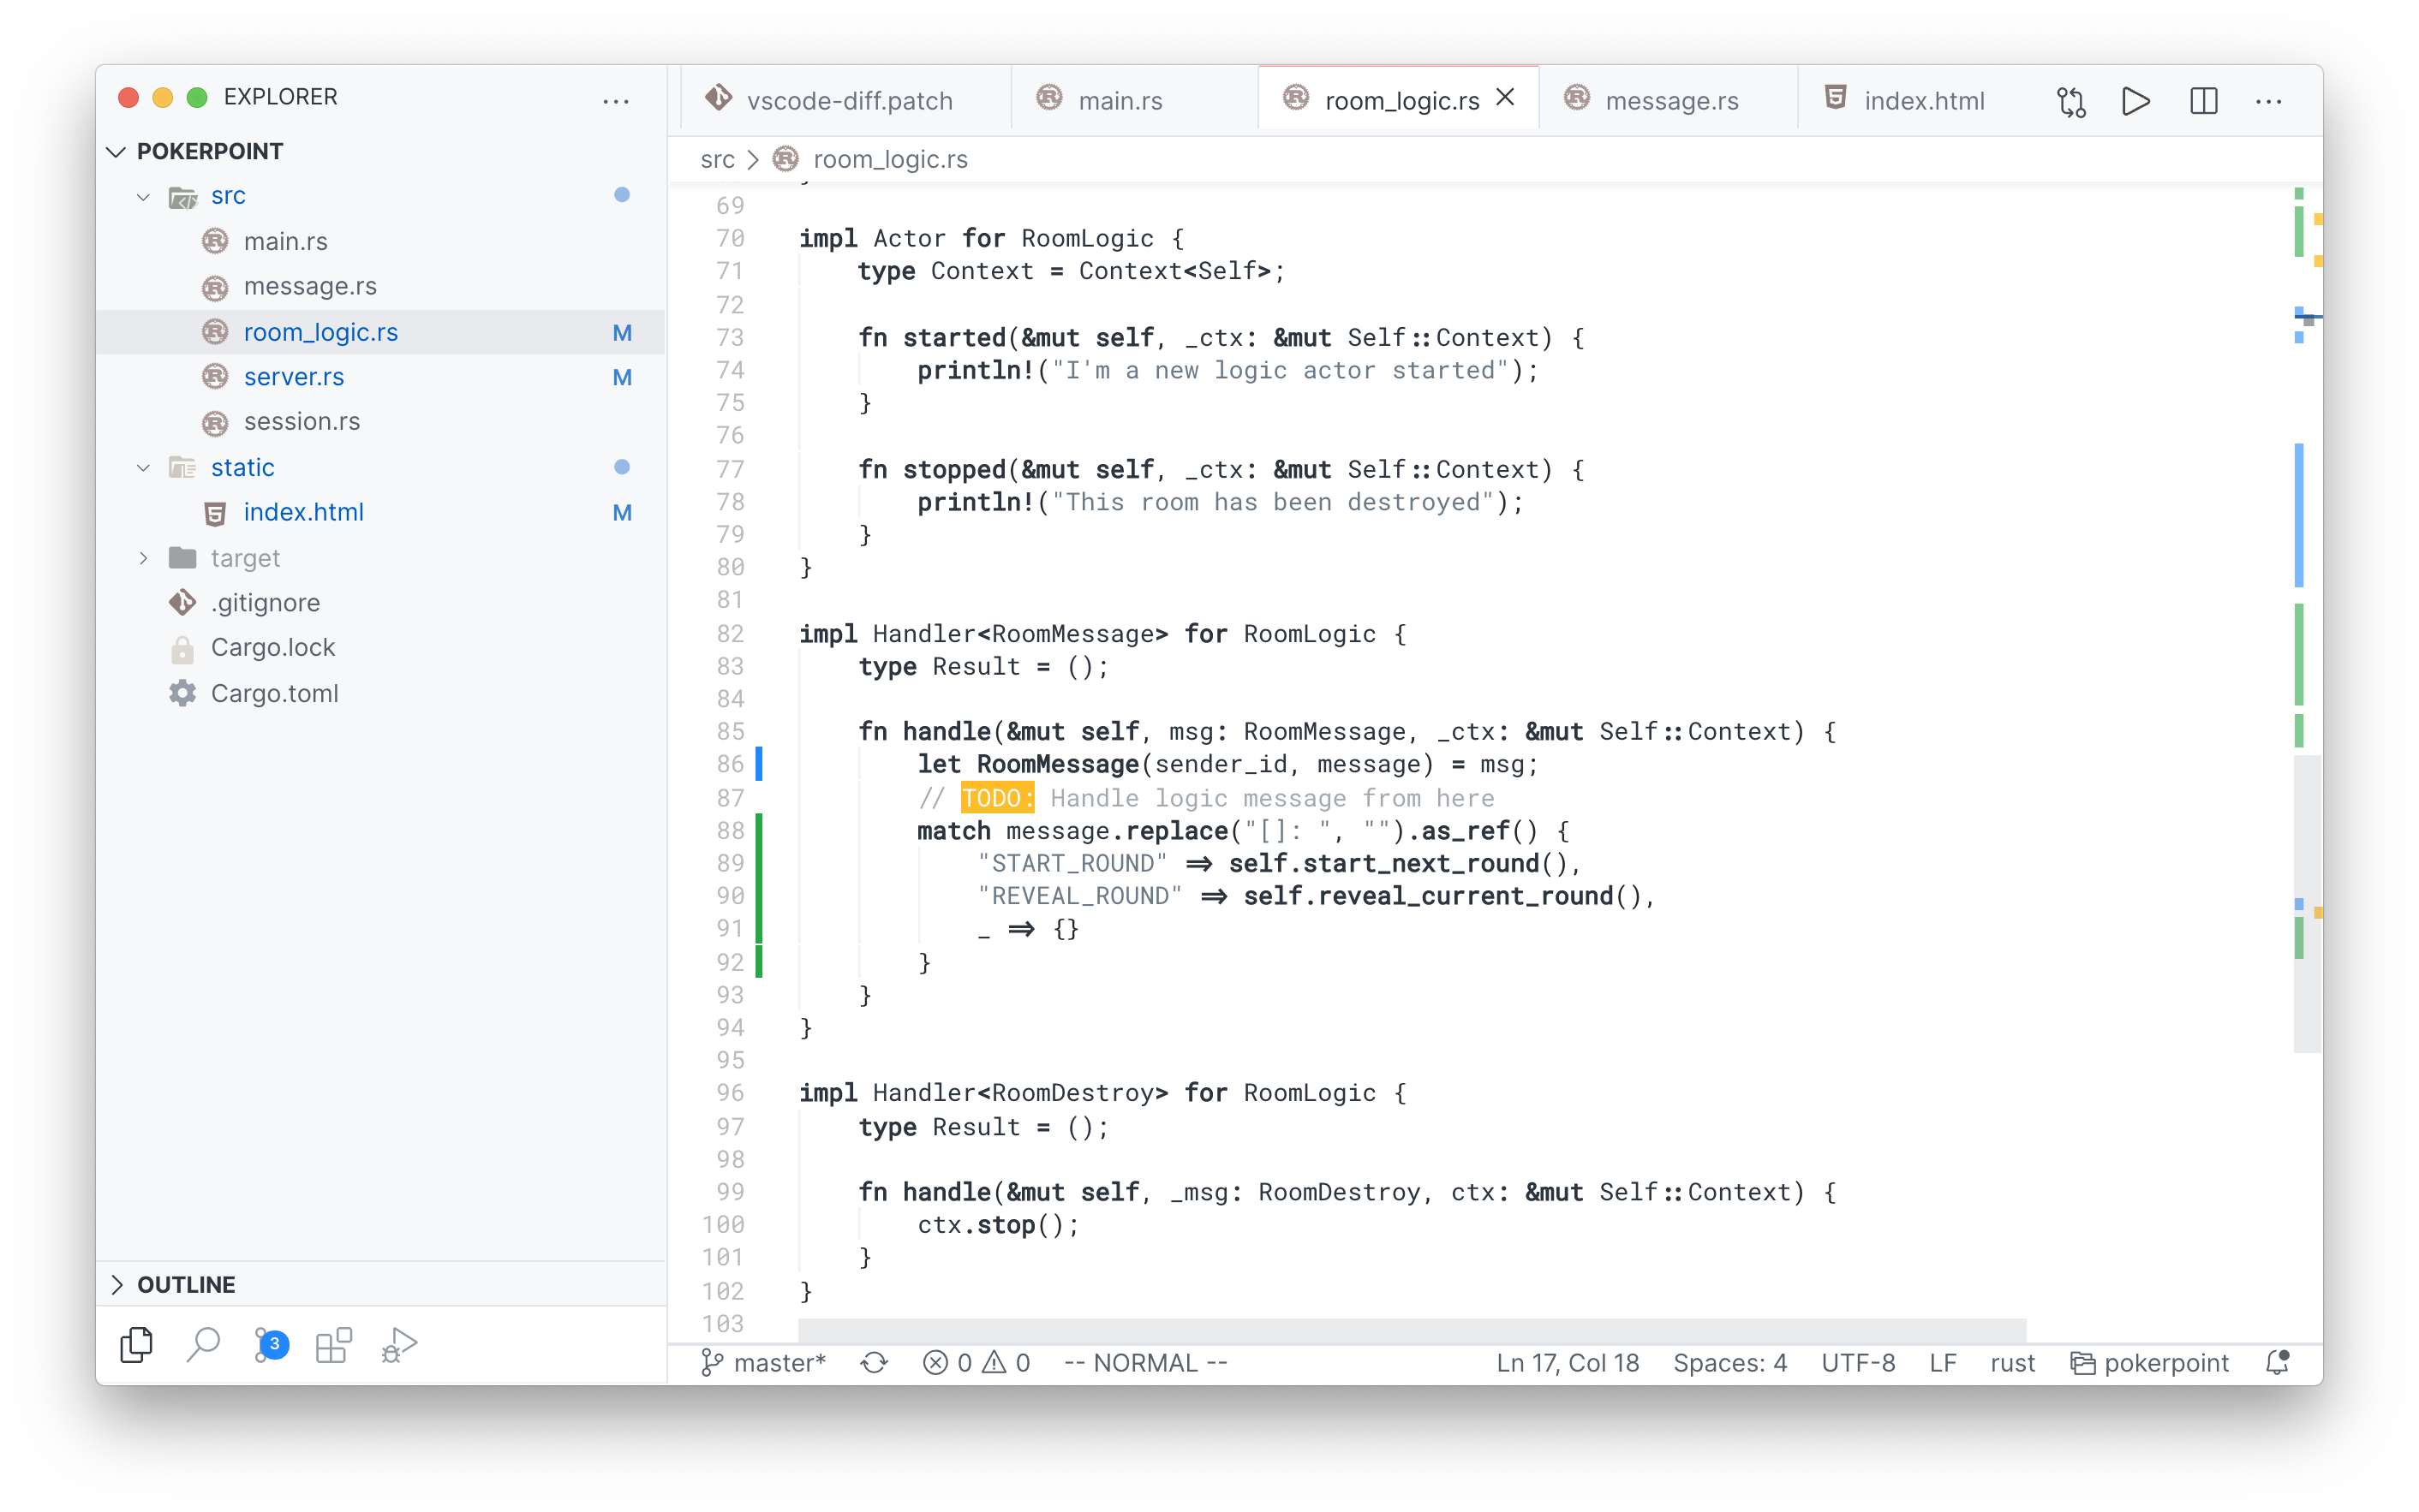Click the synchronize changes status icon
Viewport: 2419px width, 1512px height.
874,1363
